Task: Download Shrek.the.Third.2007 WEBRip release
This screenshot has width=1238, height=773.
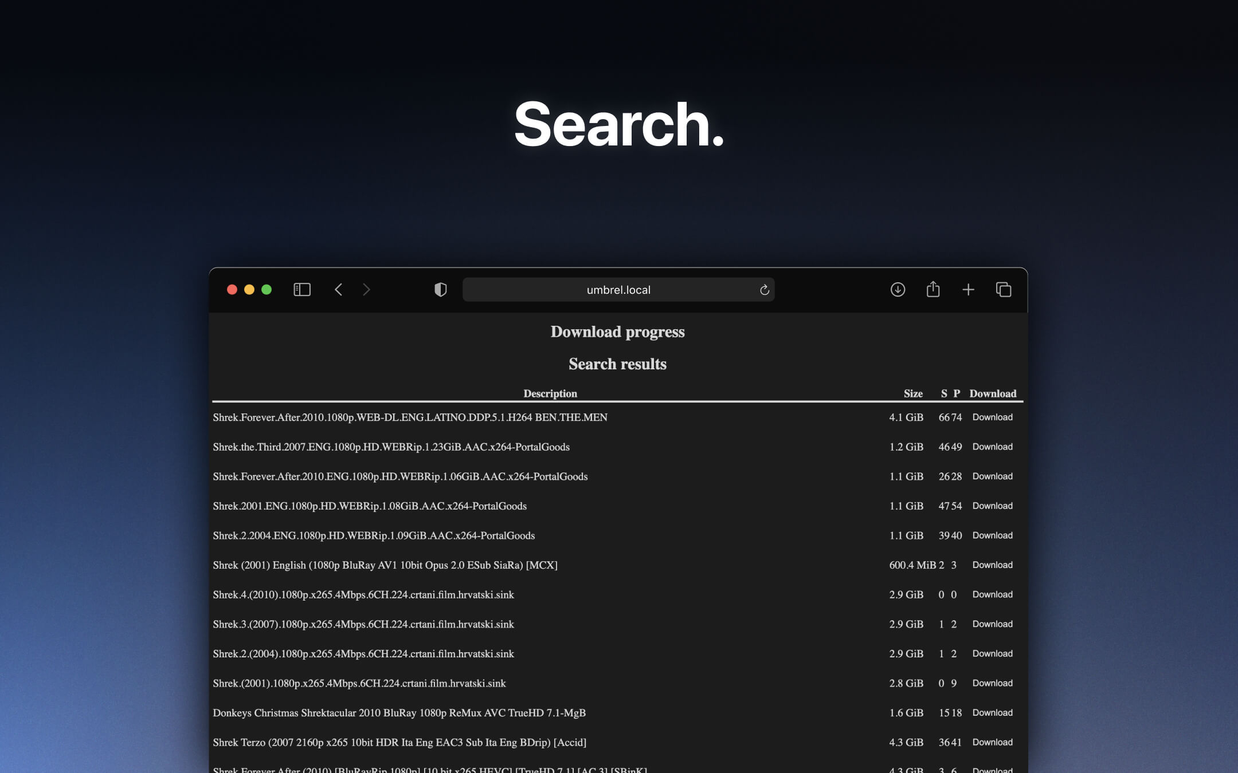Action: (x=993, y=447)
